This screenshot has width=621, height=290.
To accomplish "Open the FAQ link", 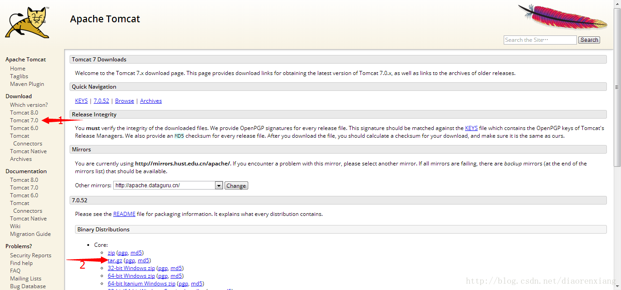I will (x=15, y=271).
